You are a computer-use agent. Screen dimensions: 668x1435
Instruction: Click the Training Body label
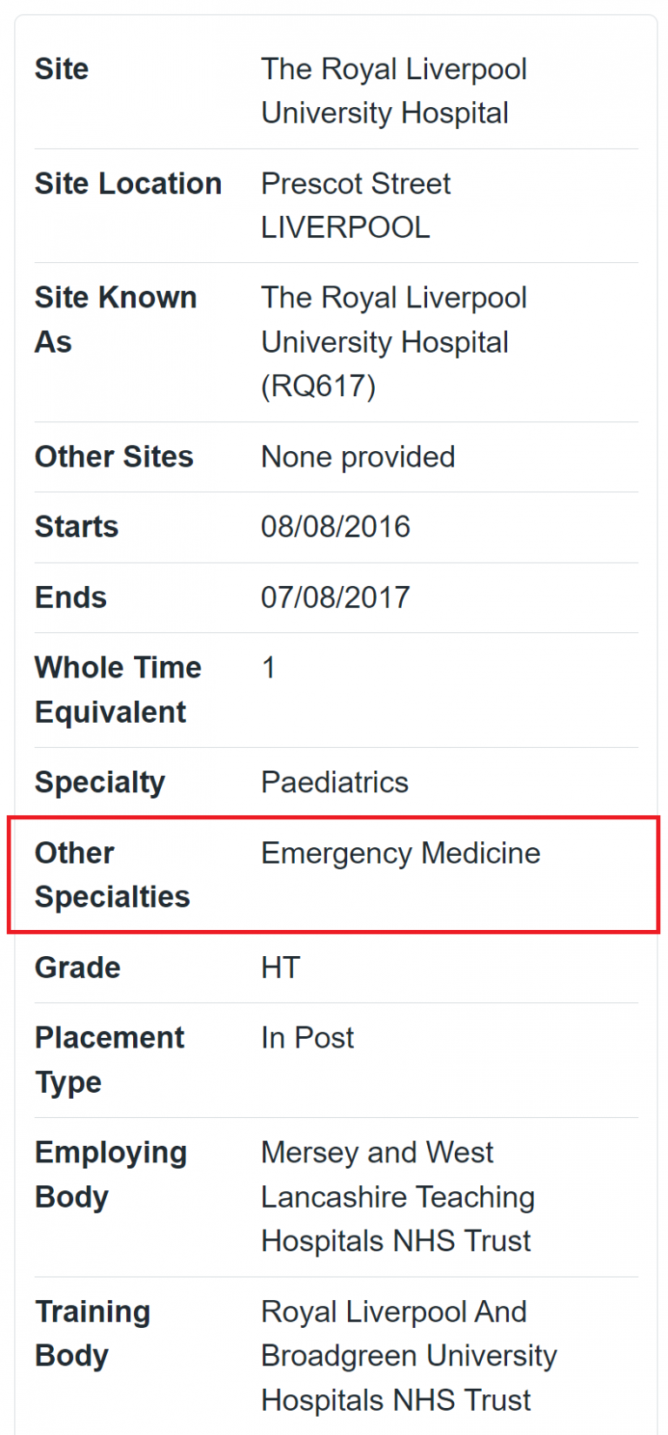pyautogui.click(x=92, y=1333)
